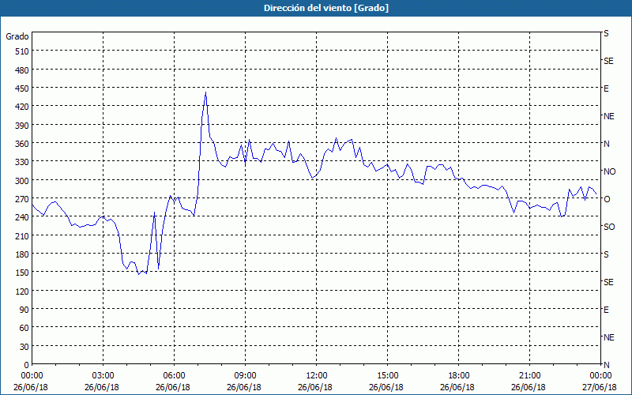Select the "Grado" y-axis unit label
Viewport: 632px width, 395px height.
pos(17,36)
